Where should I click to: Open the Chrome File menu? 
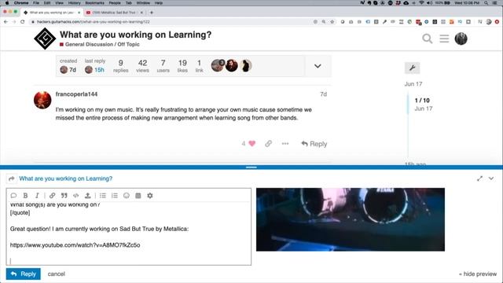pyautogui.click(x=36, y=3)
